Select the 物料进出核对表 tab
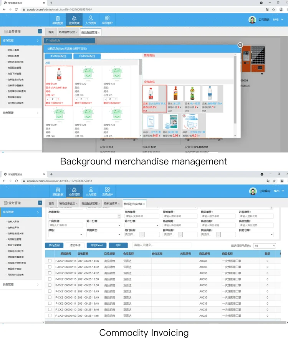Screen dimensions: 288x342 pyautogui.click(x=133, y=204)
